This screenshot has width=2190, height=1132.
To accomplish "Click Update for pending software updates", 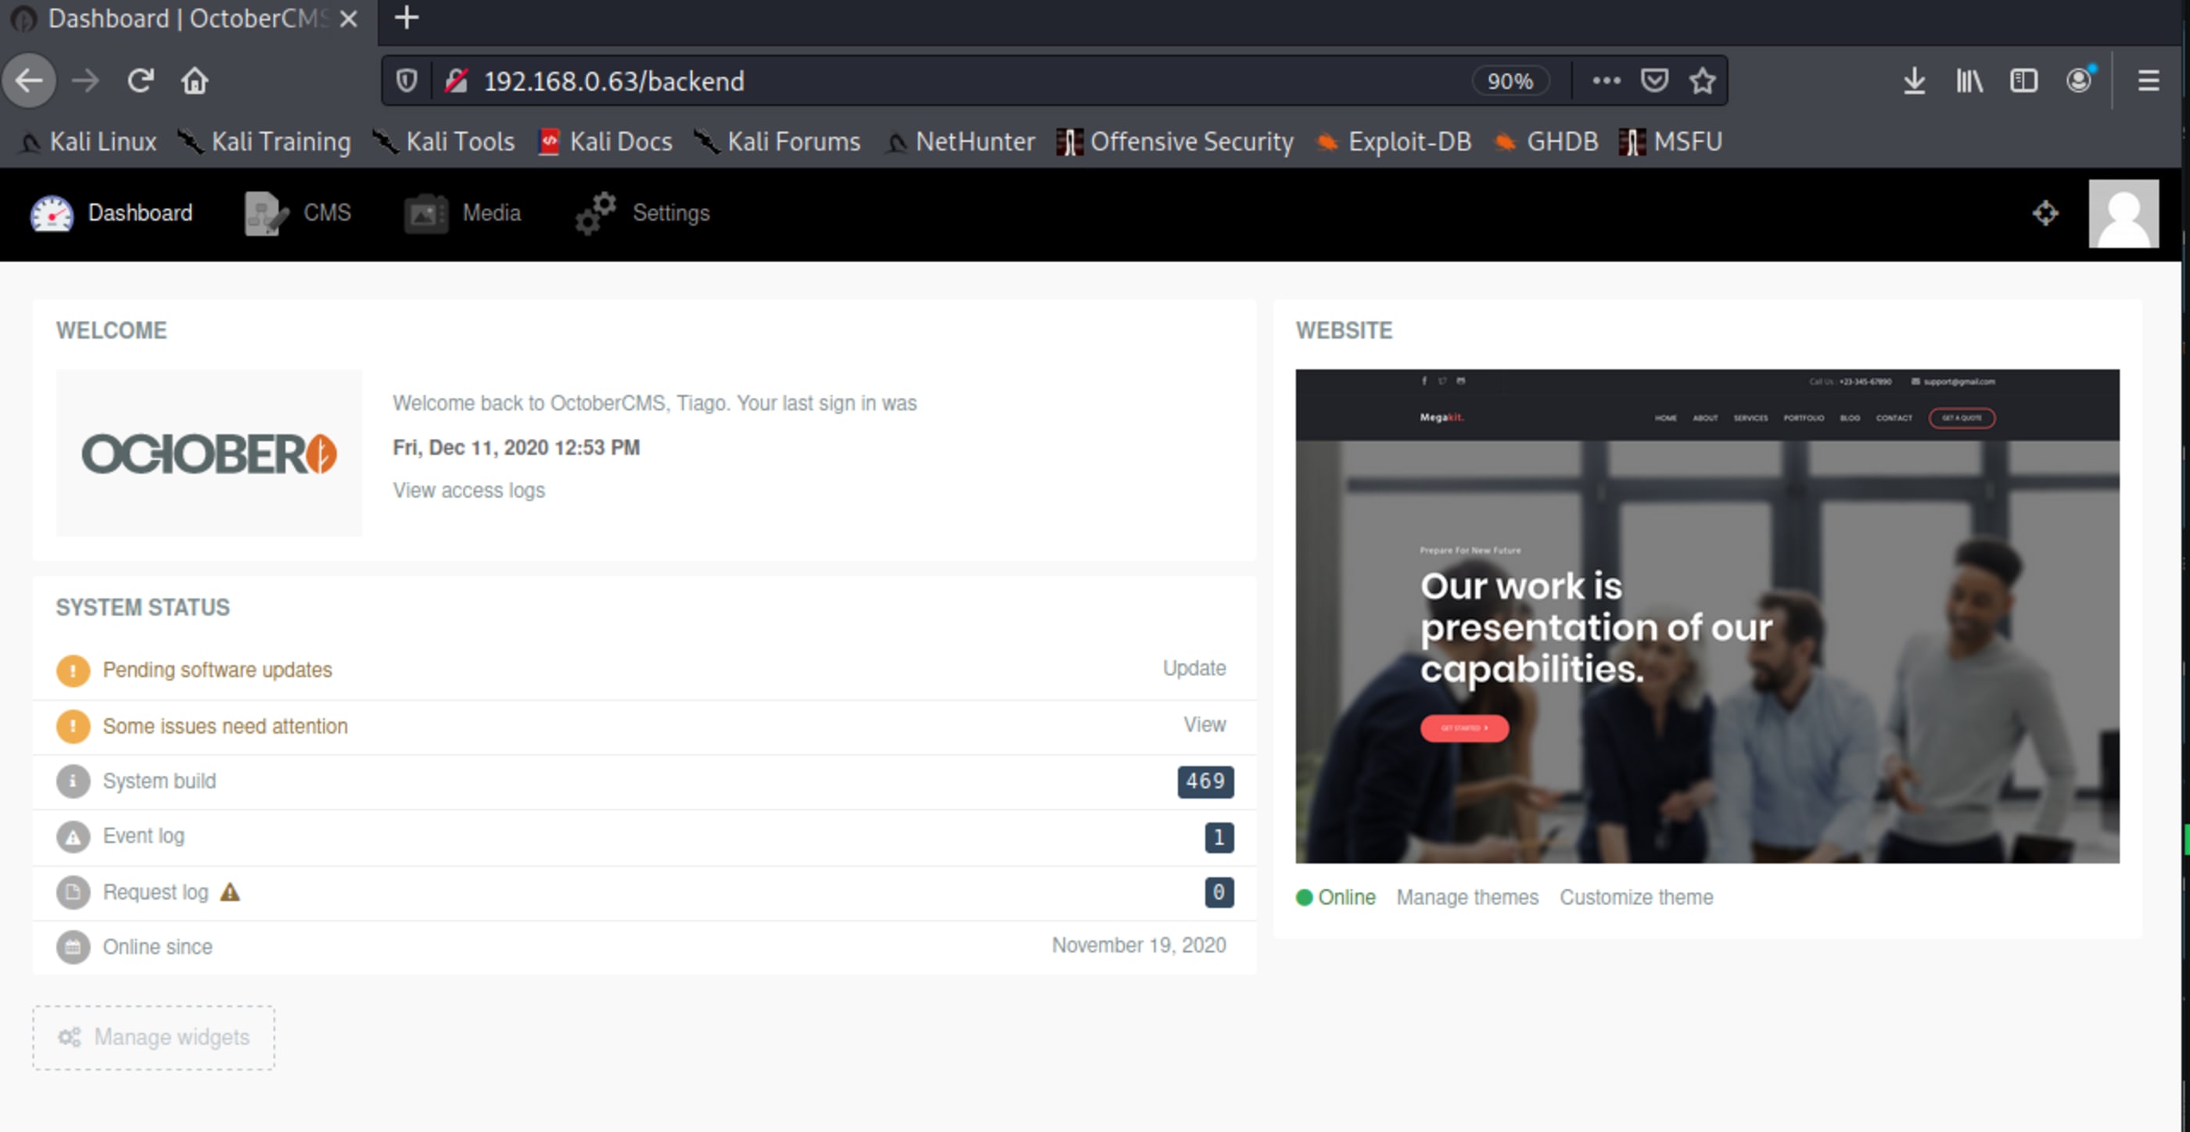I will pos(1194,669).
